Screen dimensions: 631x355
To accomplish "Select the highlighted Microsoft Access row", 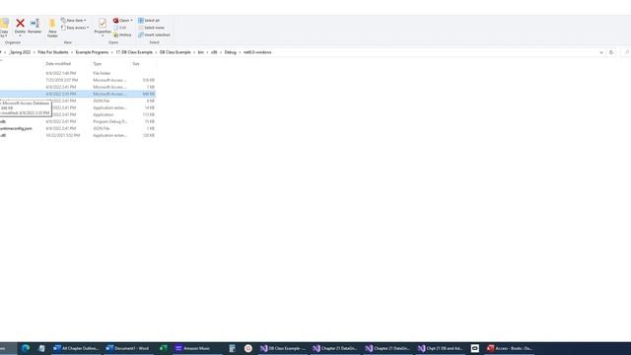I will (x=78, y=94).
